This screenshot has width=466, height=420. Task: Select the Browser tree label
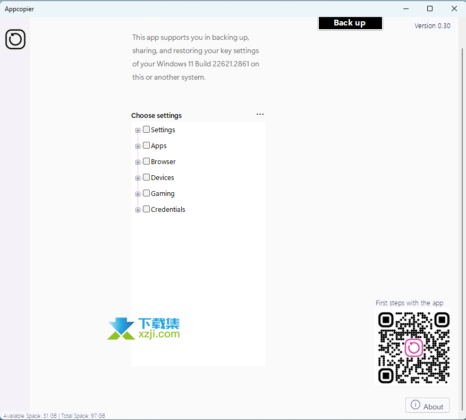coord(163,161)
